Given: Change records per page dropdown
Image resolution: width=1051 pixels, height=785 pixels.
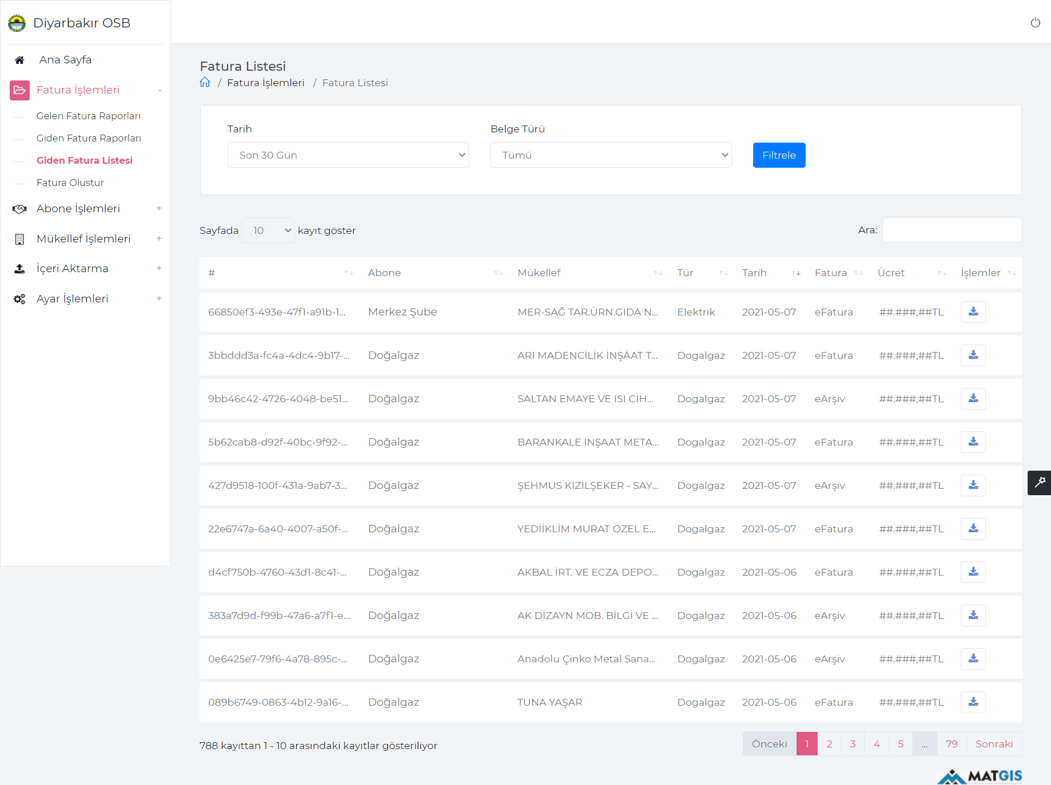Looking at the screenshot, I should point(268,230).
